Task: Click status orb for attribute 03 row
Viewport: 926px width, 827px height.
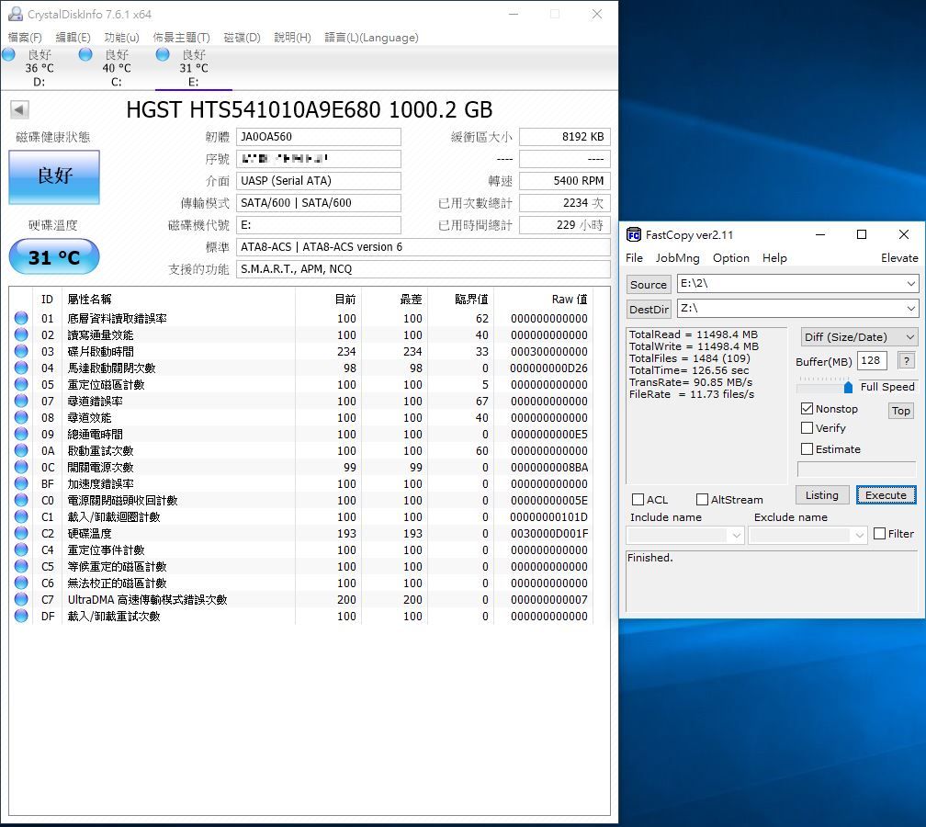Action: click(21, 351)
